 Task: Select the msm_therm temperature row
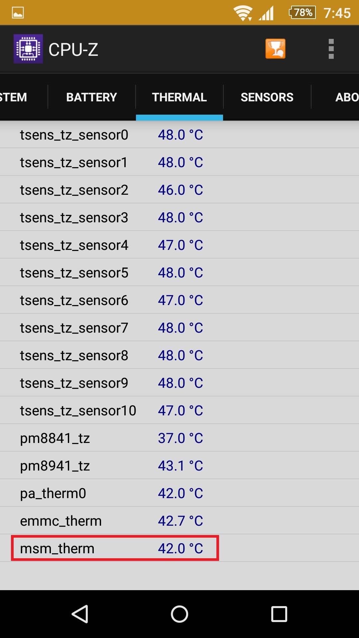(115, 548)
